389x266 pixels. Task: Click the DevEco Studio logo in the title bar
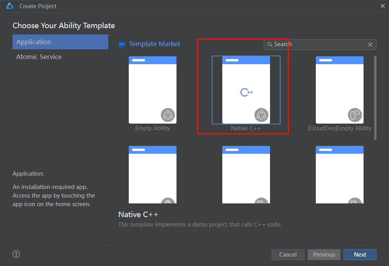(10, 6)
